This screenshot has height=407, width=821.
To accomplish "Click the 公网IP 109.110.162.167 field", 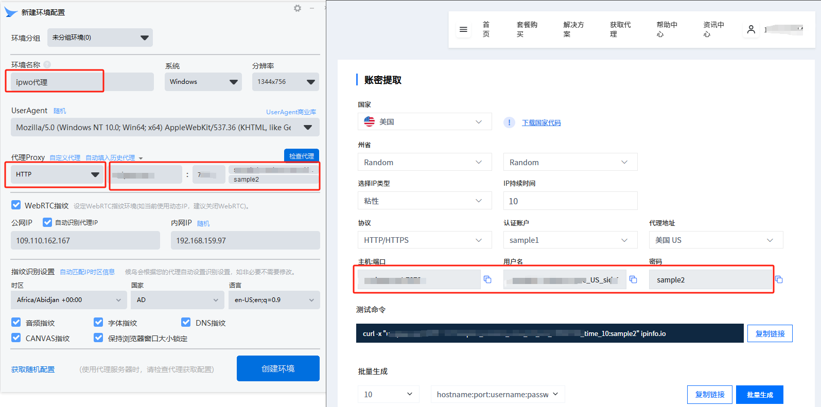I will coord(85,240).
